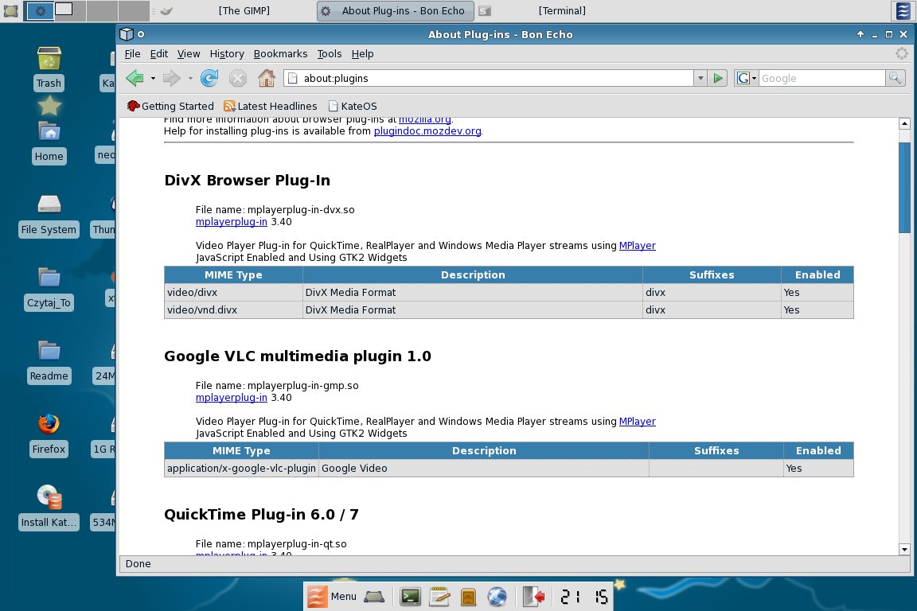917x611 pixels.
Task: Click the green Go button next to address bar
Action: coord(717,78)
